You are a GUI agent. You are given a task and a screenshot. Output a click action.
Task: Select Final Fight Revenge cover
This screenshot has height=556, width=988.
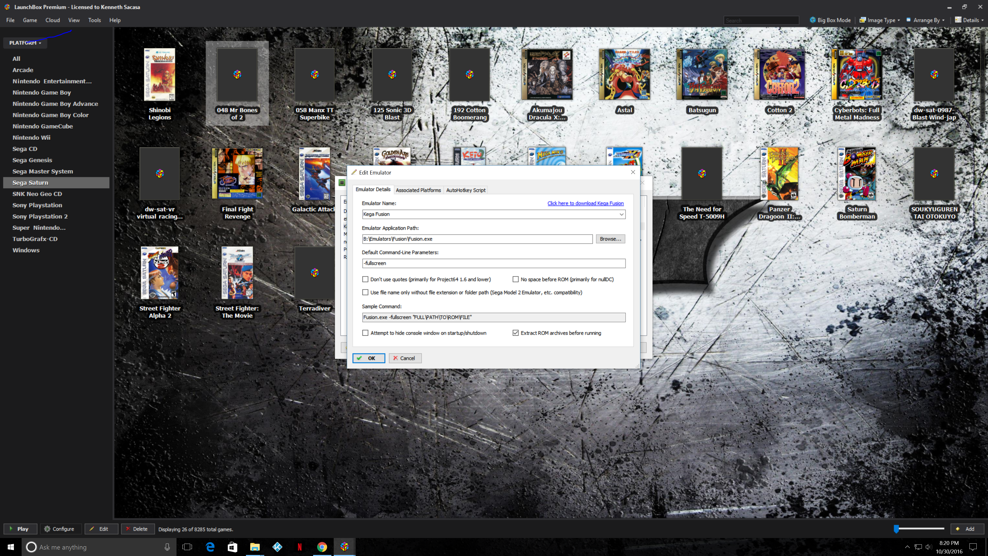(237, 173)
